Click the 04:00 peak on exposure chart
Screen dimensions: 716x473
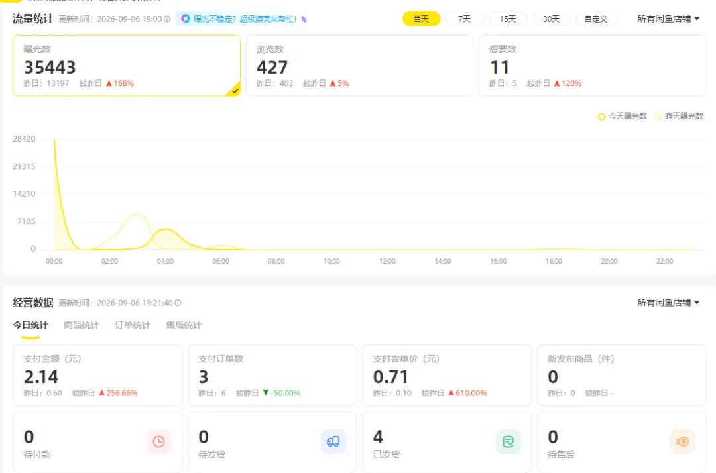(x=166, y=229)
